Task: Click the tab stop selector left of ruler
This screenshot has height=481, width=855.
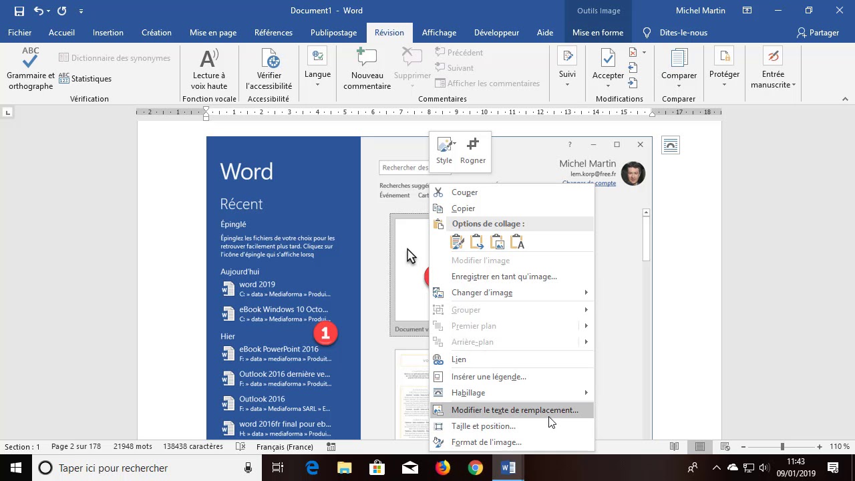Action: [8, 113]
